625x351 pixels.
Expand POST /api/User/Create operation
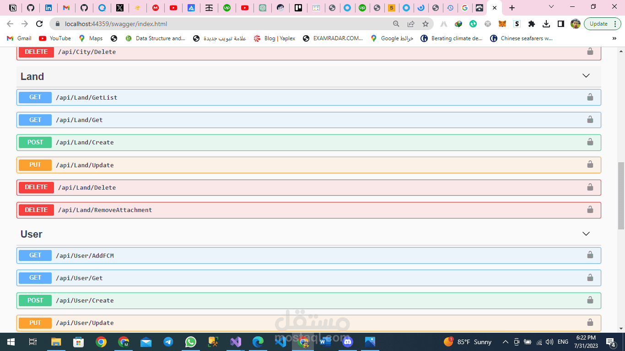click(309, 300)
